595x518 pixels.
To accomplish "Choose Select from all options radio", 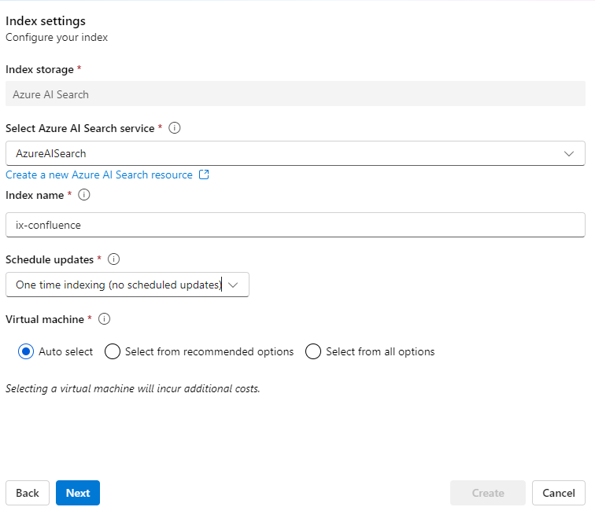I will 313,351.
